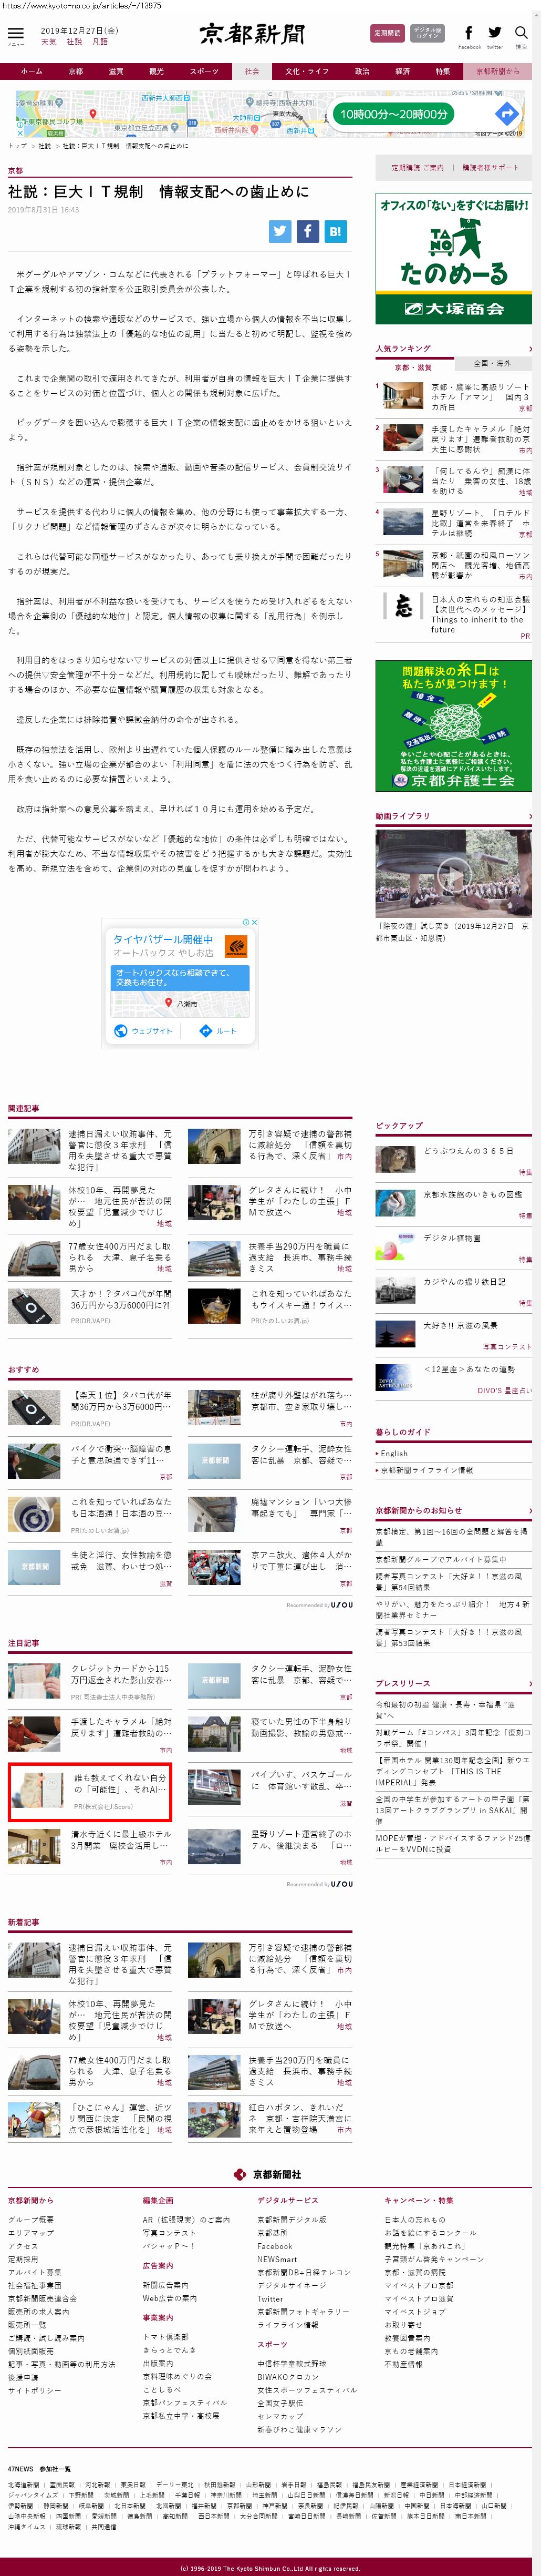Open 文化・ライフ navigation menu item

(x=306, y=71)
